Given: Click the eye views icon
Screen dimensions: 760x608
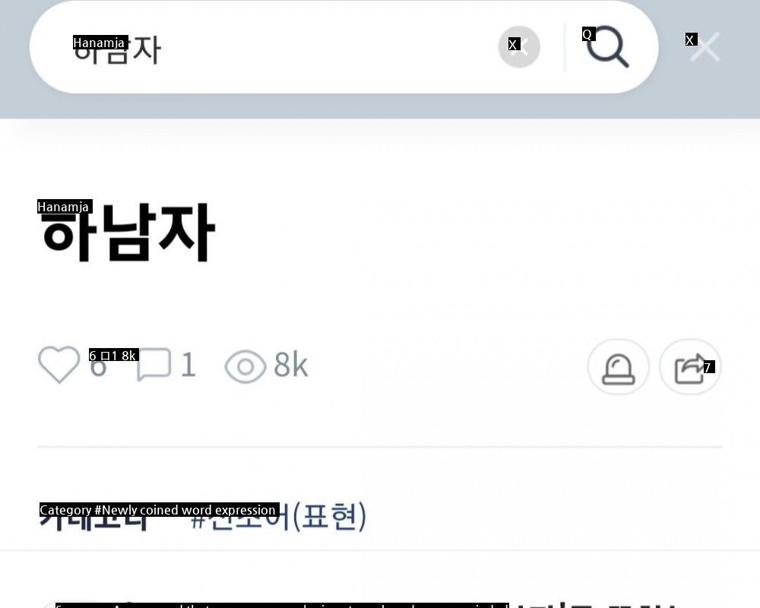Looking at the screenshot, I should click(245, 367).
